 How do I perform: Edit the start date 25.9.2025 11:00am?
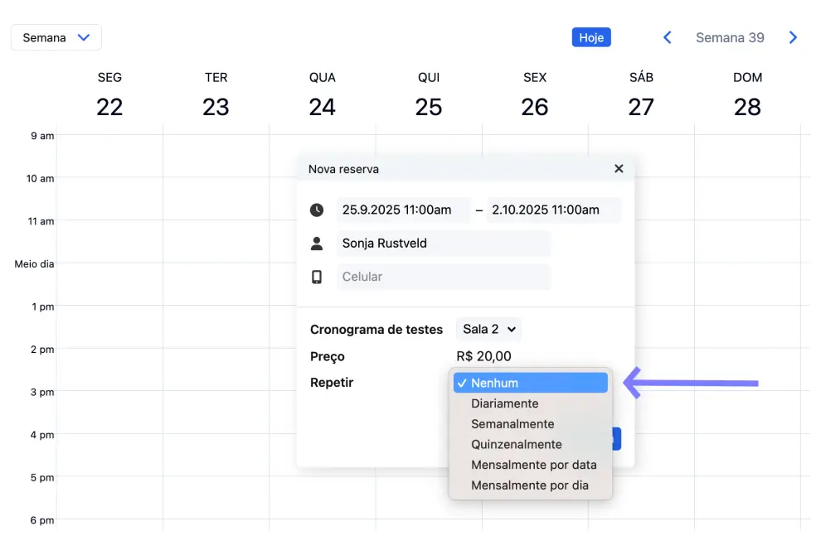tap(402, 210)
